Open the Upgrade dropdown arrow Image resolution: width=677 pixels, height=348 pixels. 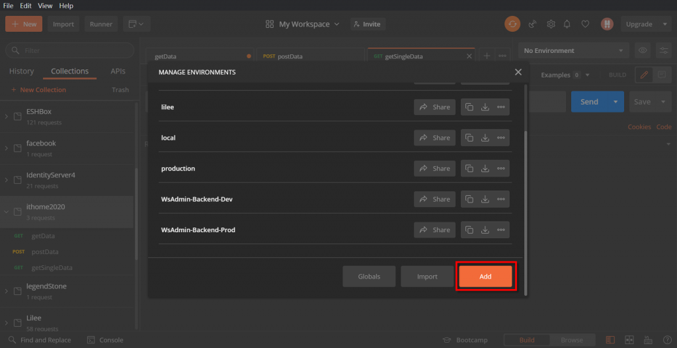tap(664, 24)
